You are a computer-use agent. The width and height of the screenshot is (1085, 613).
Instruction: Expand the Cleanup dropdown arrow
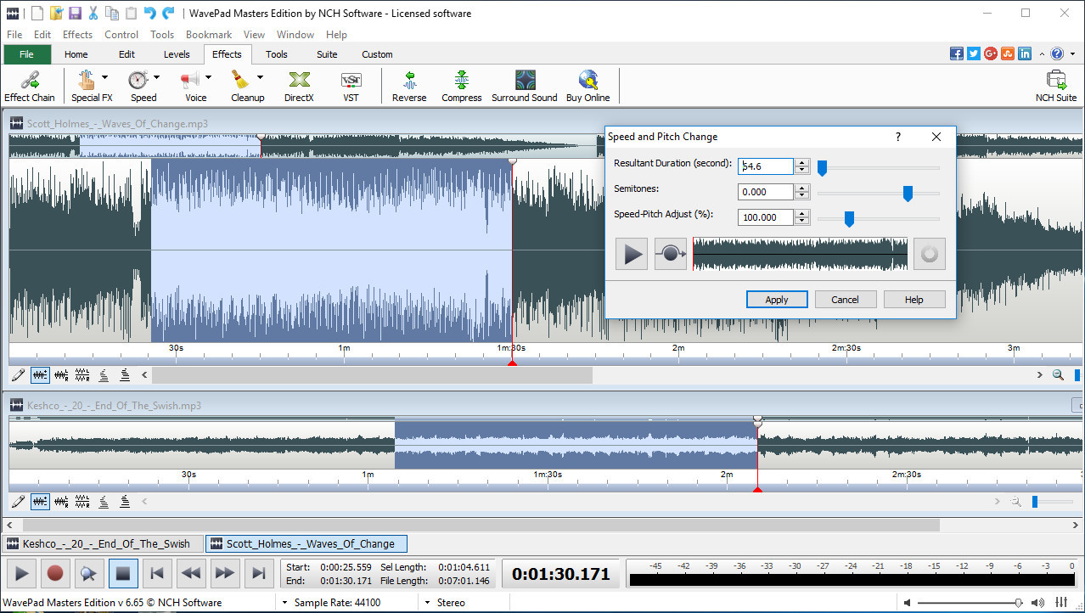click(260, 78)
